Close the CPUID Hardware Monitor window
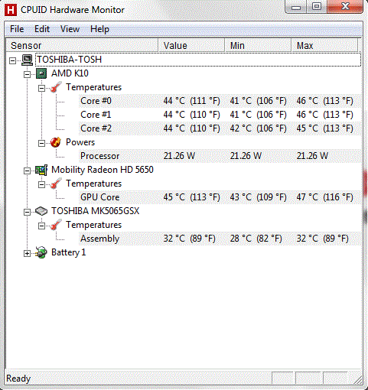 click(345, 7)
